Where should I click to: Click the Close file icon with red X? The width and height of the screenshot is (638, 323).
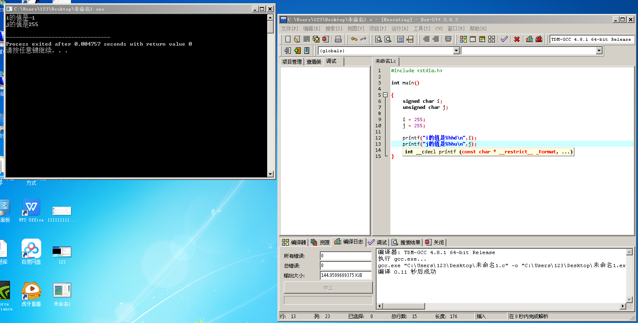(325, 39)
